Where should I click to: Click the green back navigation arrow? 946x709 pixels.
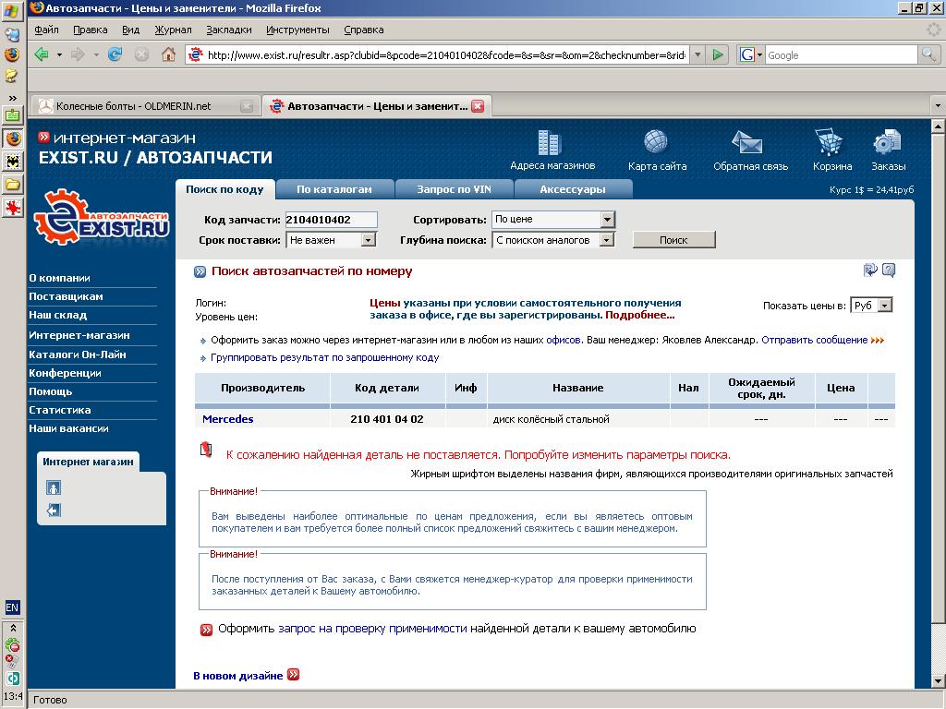[42, 55]
